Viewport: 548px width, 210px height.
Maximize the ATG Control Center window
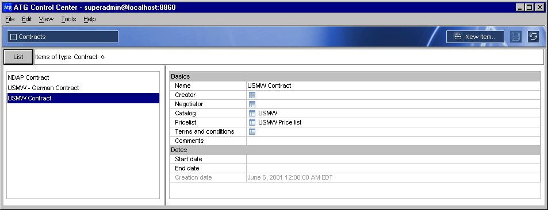pos(530,7)
